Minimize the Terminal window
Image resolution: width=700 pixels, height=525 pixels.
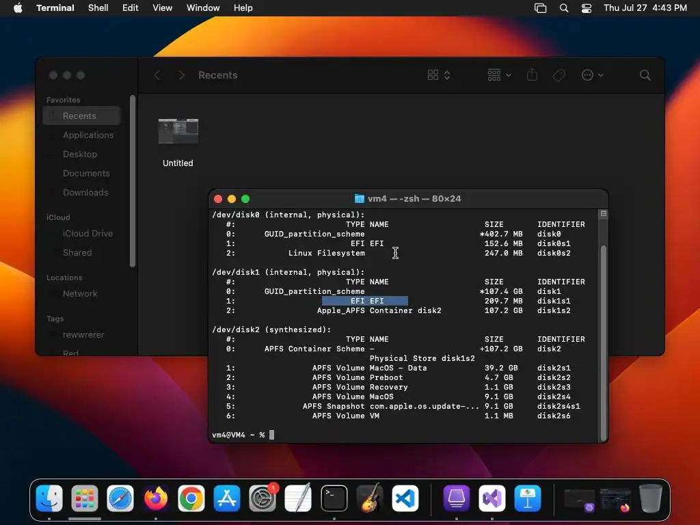coord(232,199)
